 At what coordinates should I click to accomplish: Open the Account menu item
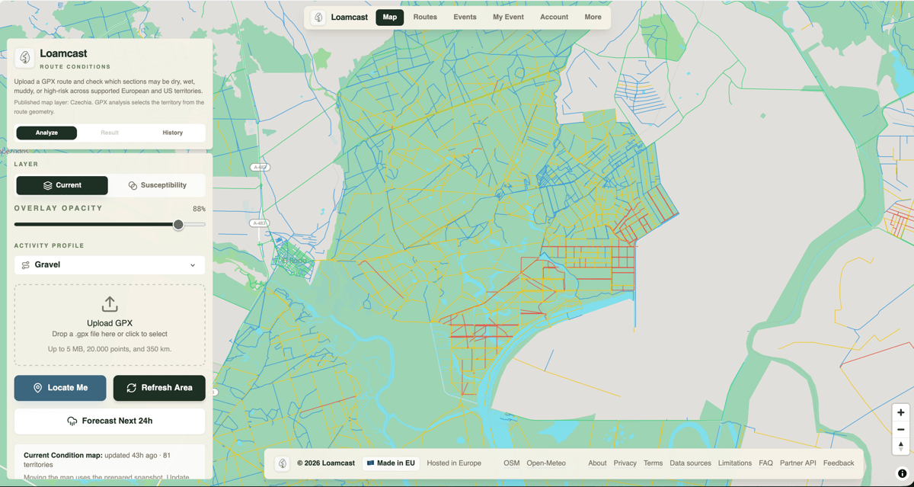(x=554, y=18)
